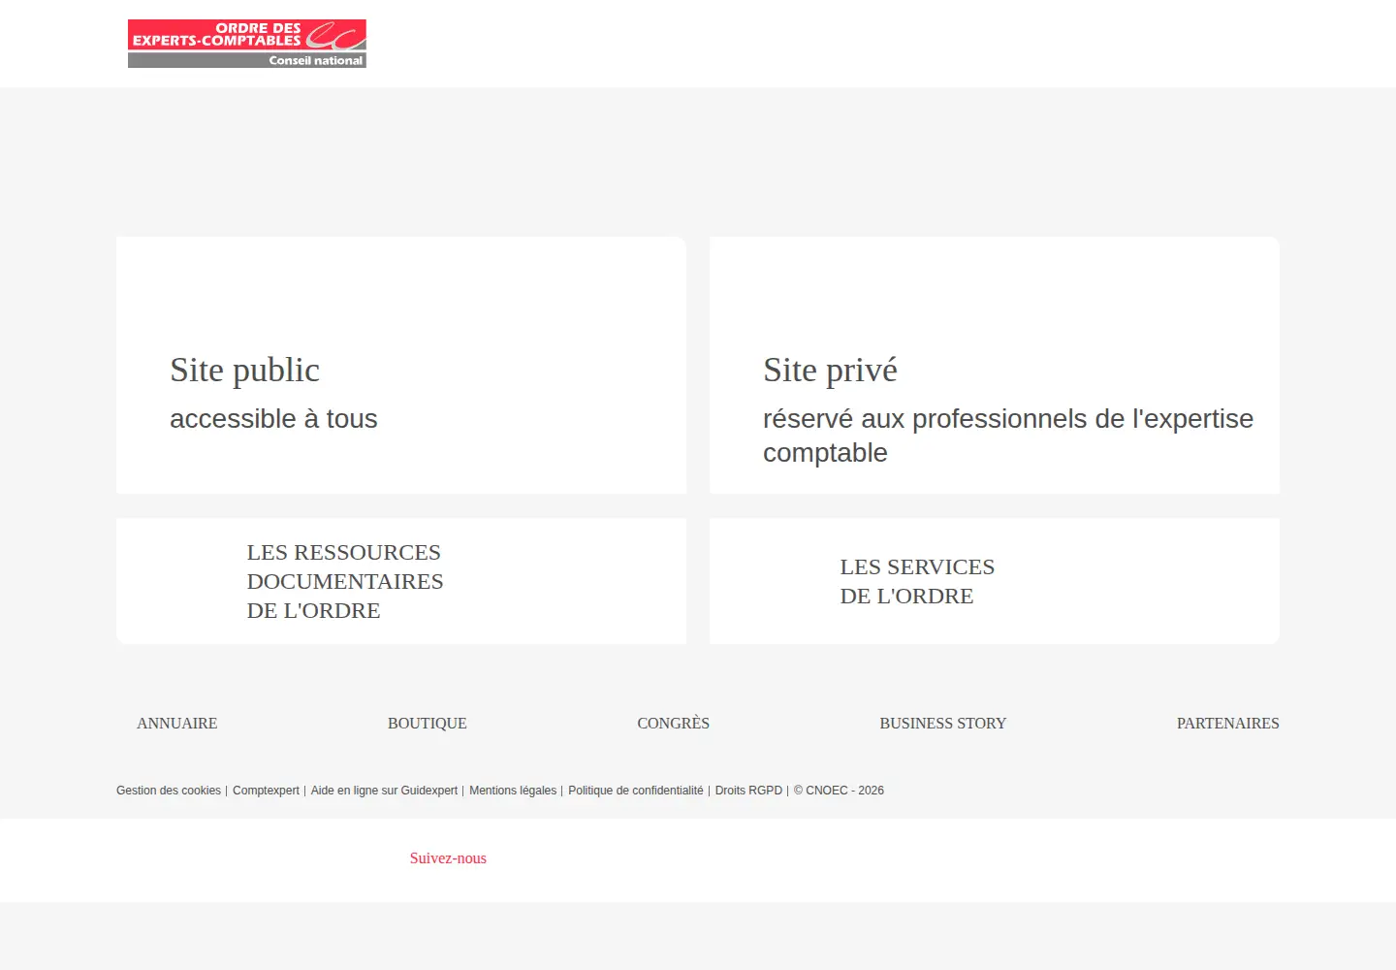Go to the Annuaire page

(177, 724)
